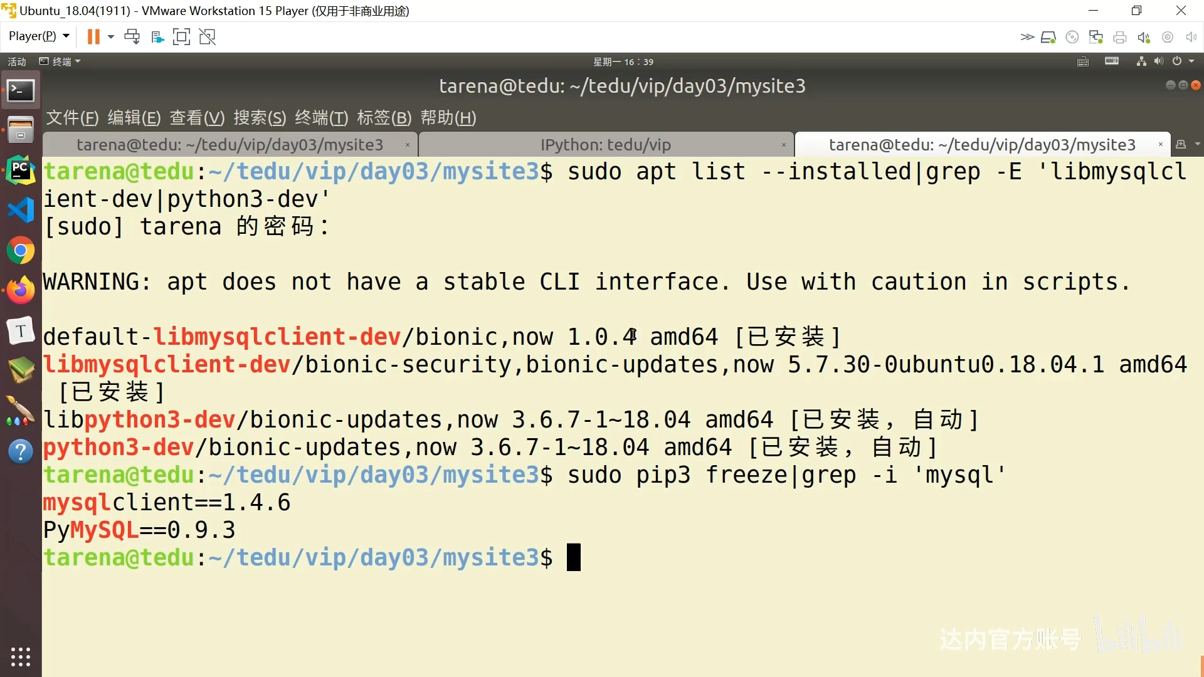
Task: Click the new terminal tab button
Action: click(1181, 144)
